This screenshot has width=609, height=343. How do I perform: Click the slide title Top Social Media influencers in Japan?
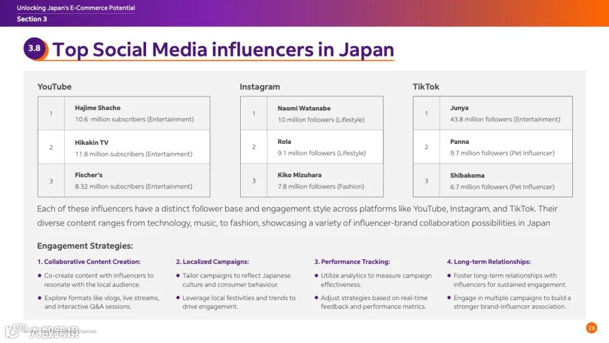(223, 50)
